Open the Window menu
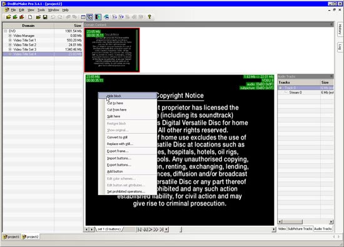The image size is (344, 247). point(54,10)
